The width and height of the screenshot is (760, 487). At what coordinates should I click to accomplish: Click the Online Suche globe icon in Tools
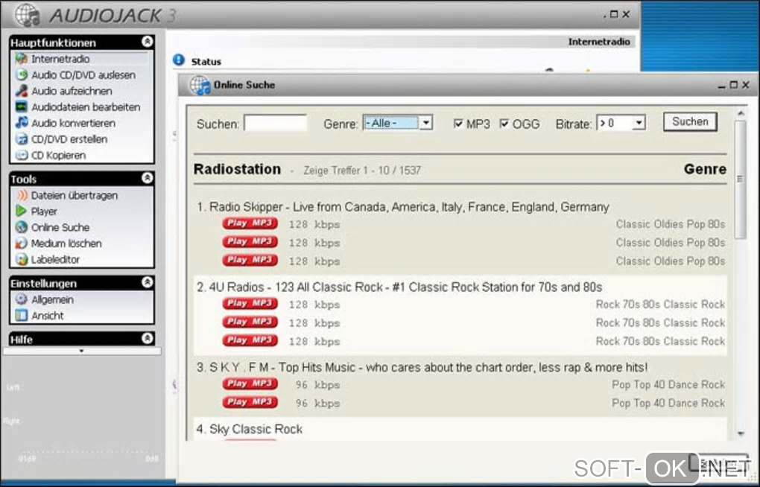21,227
